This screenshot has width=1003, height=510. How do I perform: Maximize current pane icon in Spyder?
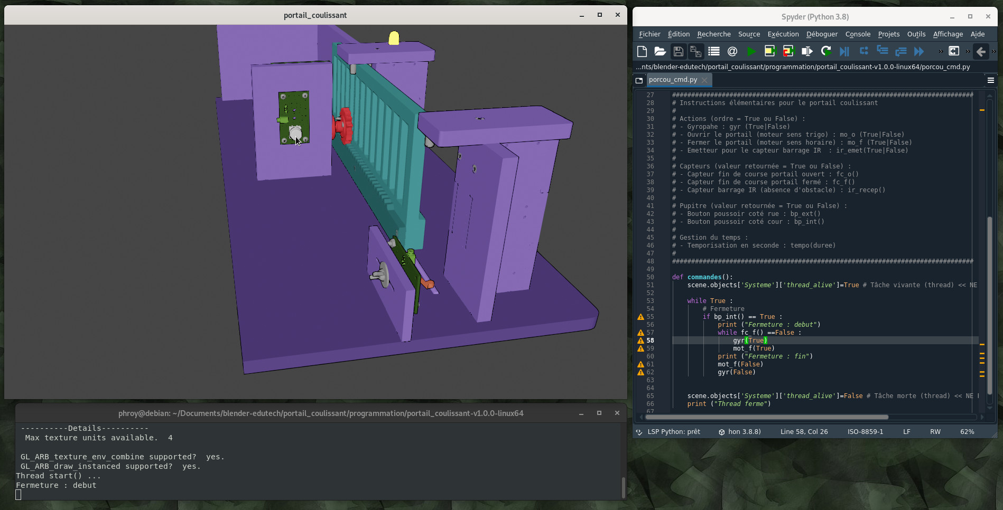(x=954, y=51)
